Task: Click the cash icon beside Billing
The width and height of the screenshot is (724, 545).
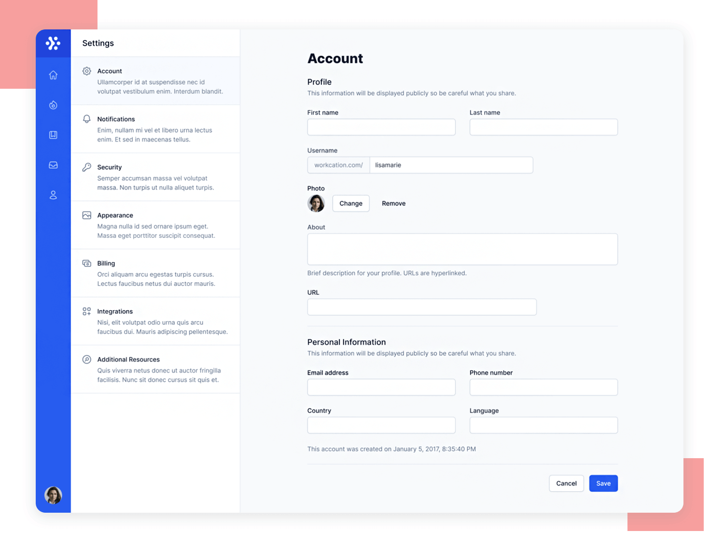Action: point(87,263)
